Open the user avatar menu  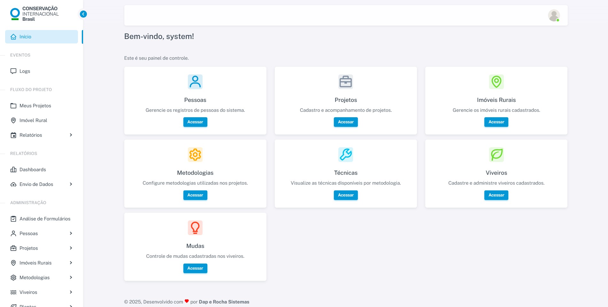pos(554,15)
